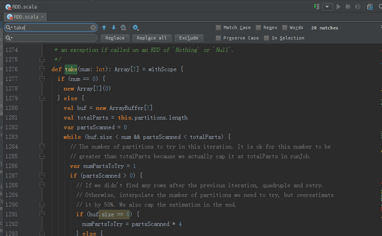Screen dimensions: 382x236
Task: Click the 'else' keyword on line 1279
Action: click(71, 98)
